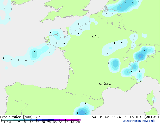Select the 25–30 mm dark blue legend swatch
160x123 pixels.
pos(51,120)
